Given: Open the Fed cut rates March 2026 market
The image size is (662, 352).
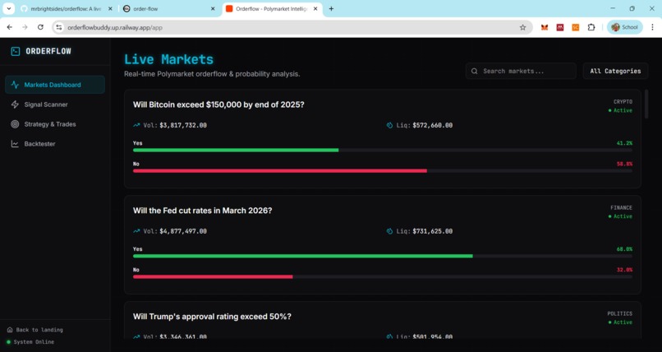Looking at the screenshot, I should [383, 244].
